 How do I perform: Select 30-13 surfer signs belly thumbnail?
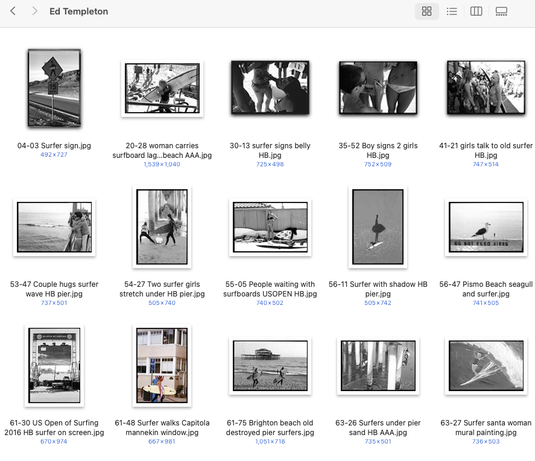tap(270, 88)
